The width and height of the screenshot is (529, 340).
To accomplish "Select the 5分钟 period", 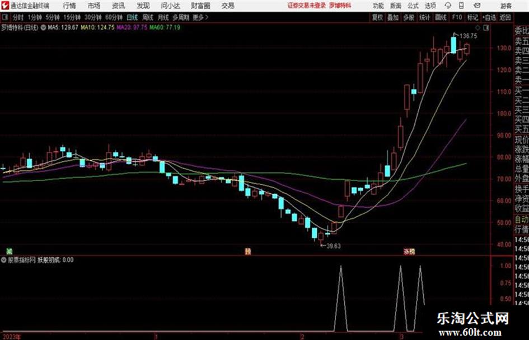I will coord(53,17).
